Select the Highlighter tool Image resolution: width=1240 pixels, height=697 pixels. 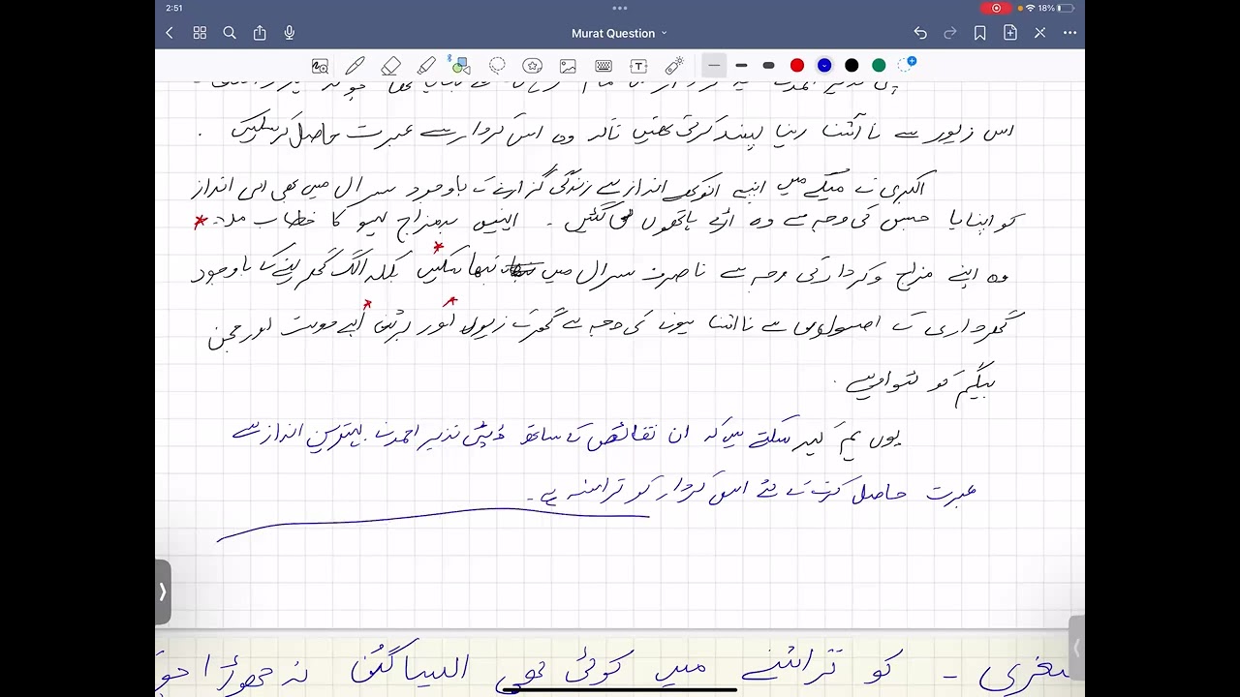tap(426, 66)
